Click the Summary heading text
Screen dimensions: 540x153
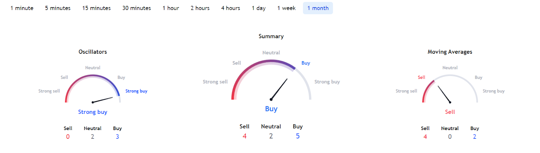tap(271, 36)
